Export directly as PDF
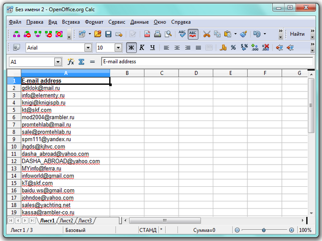Viewport: 322px width, 241px height. pos(147,34)
